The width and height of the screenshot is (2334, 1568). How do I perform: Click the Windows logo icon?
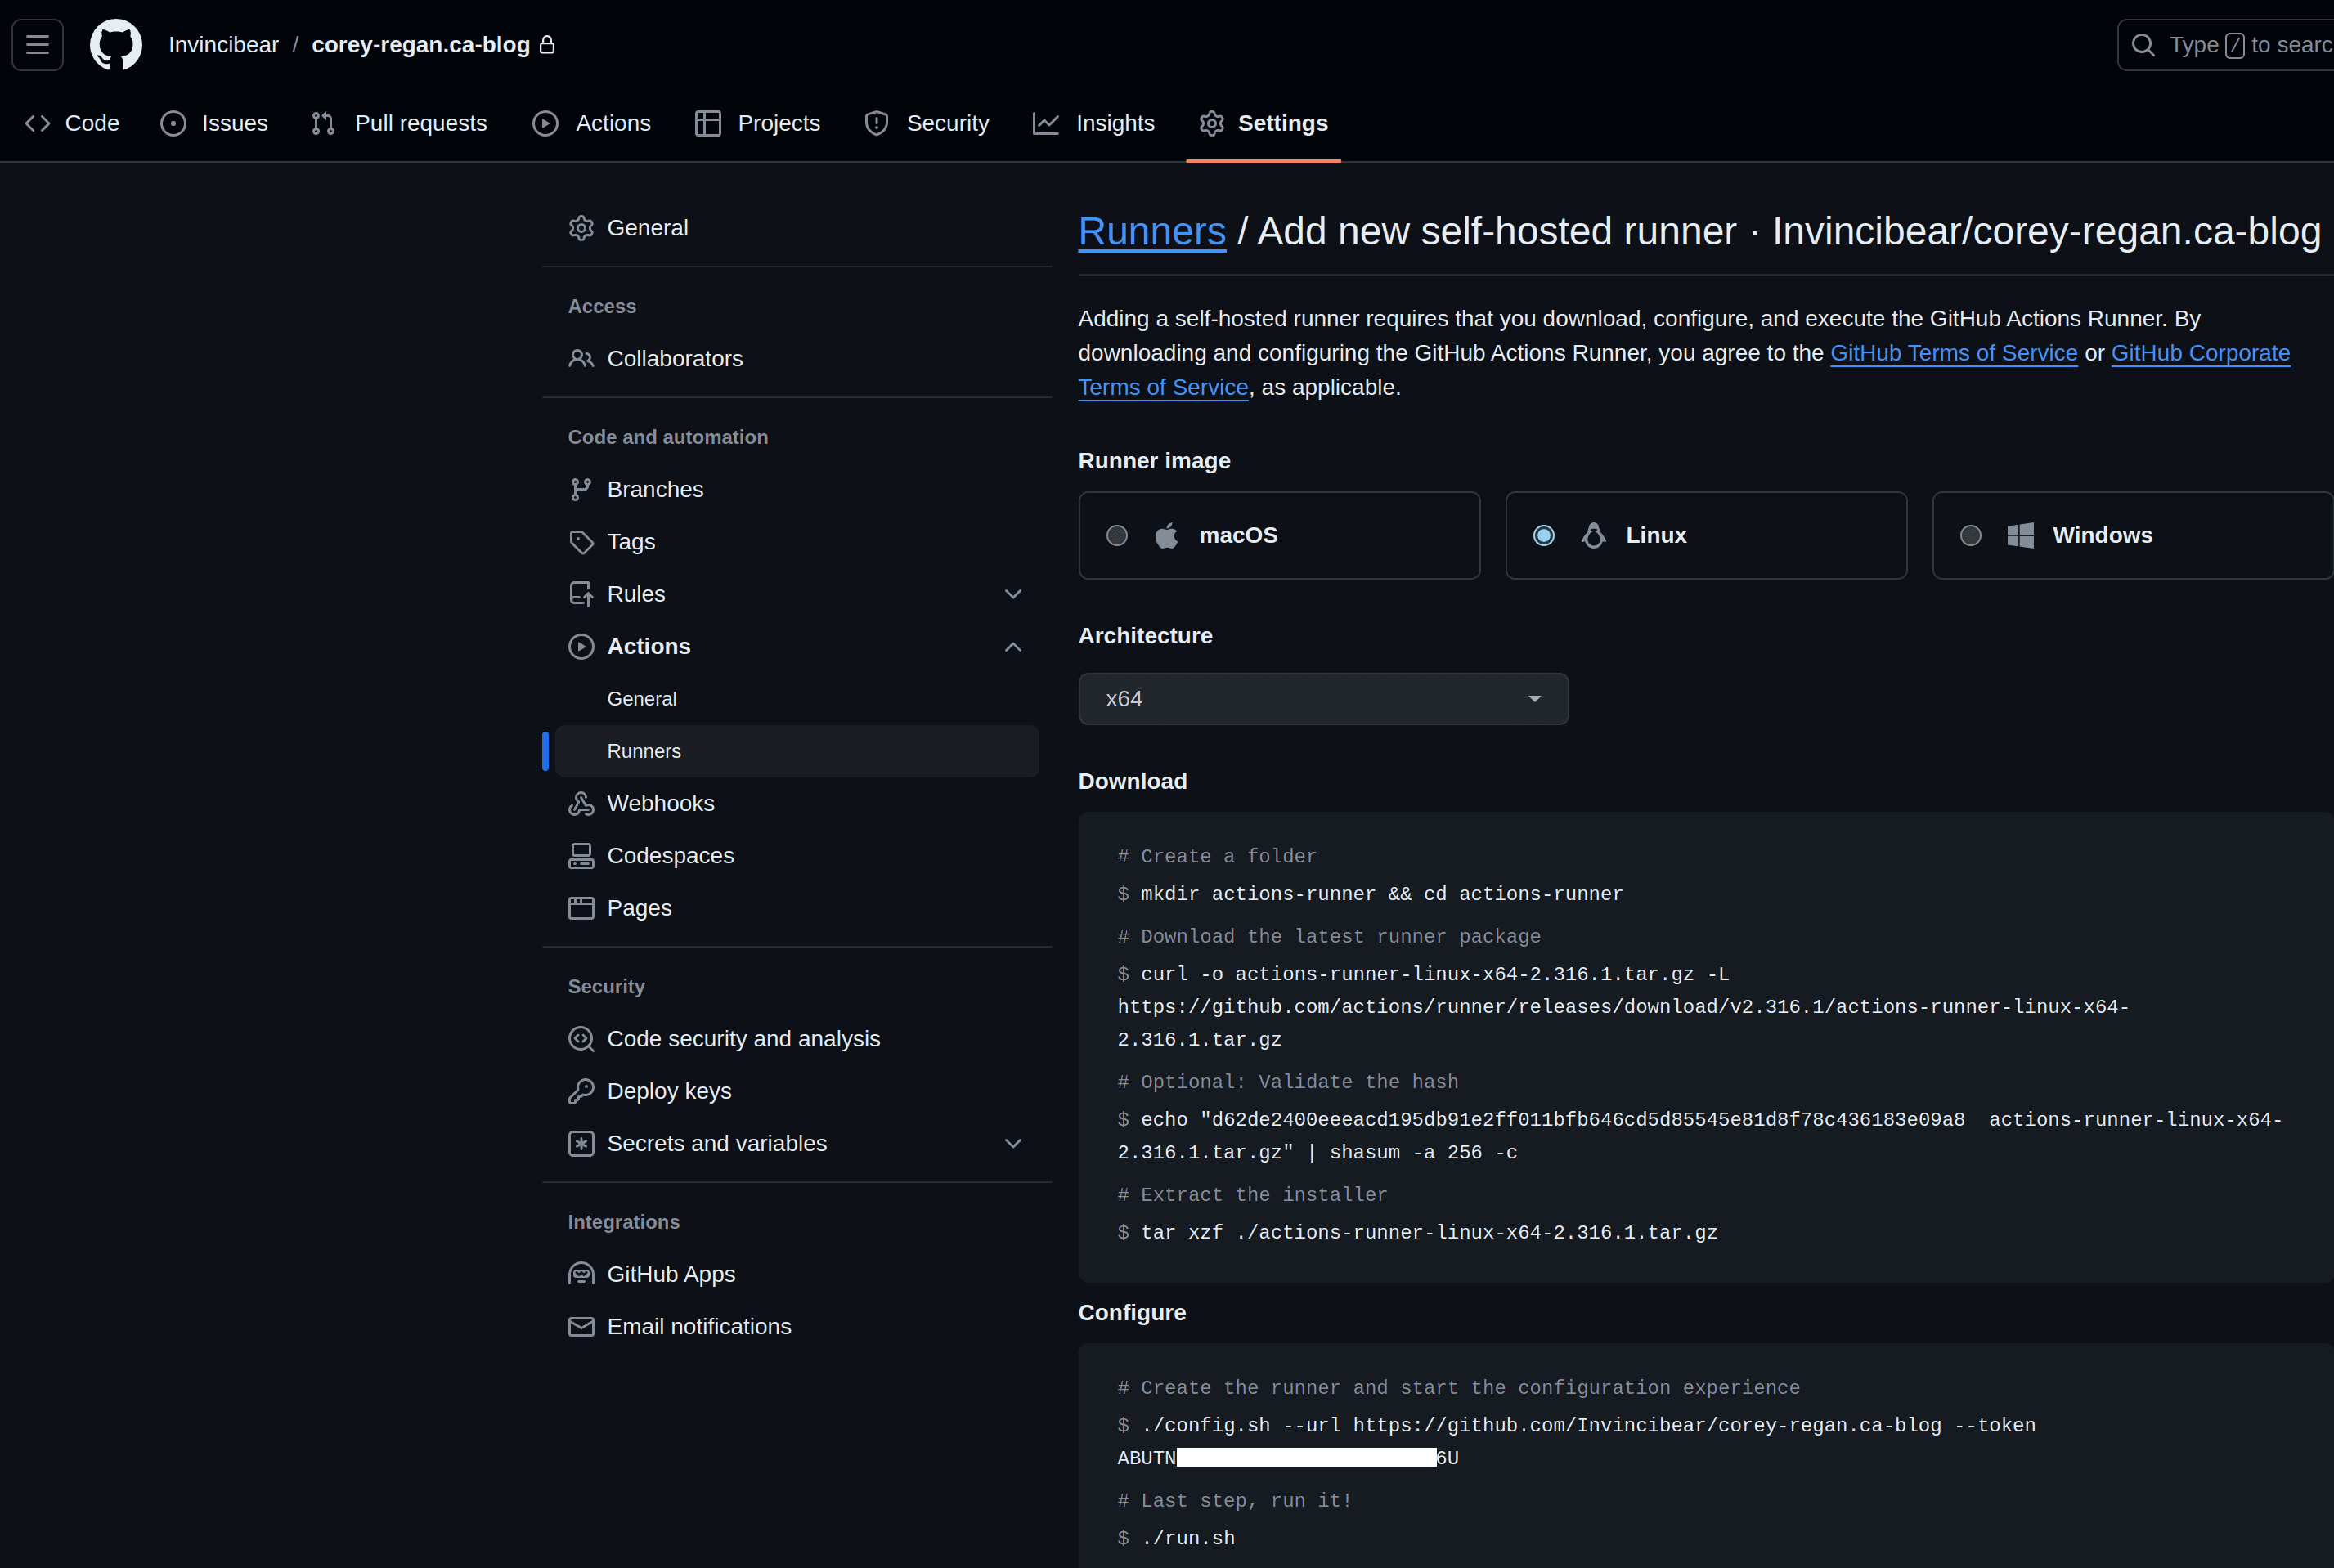pyautogui.click(x=2020, y=535)
